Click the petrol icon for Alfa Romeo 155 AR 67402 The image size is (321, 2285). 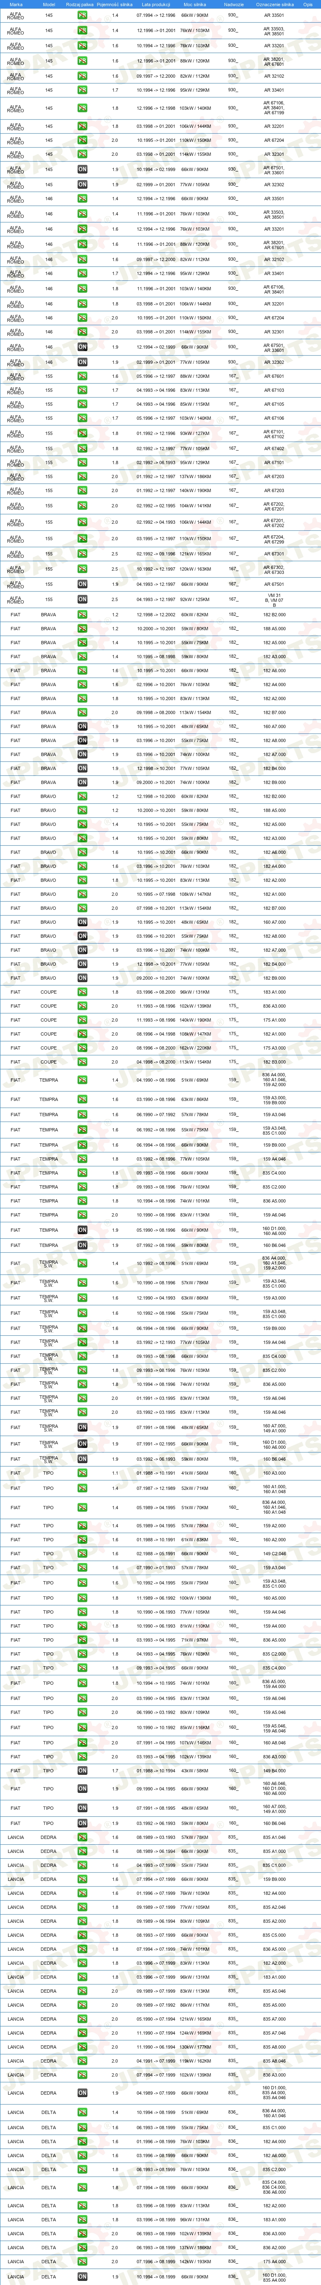82,448
